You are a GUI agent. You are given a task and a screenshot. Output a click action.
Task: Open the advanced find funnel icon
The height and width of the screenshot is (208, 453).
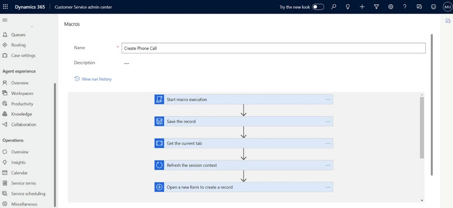click(376, 6)
